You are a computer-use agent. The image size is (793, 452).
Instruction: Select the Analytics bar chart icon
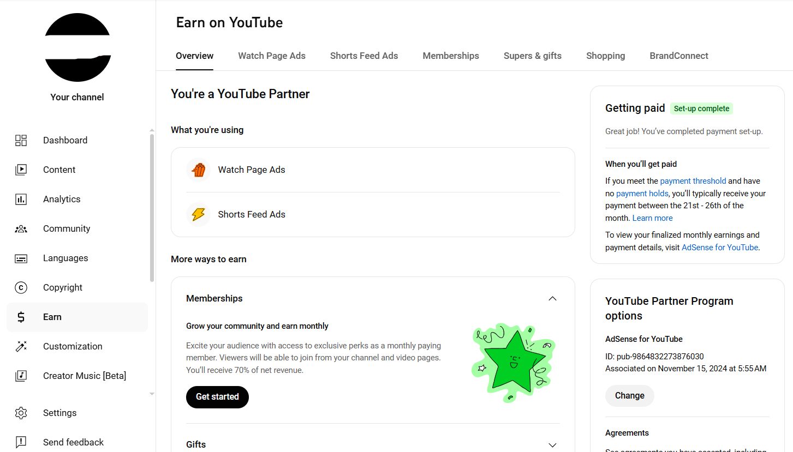21,200
